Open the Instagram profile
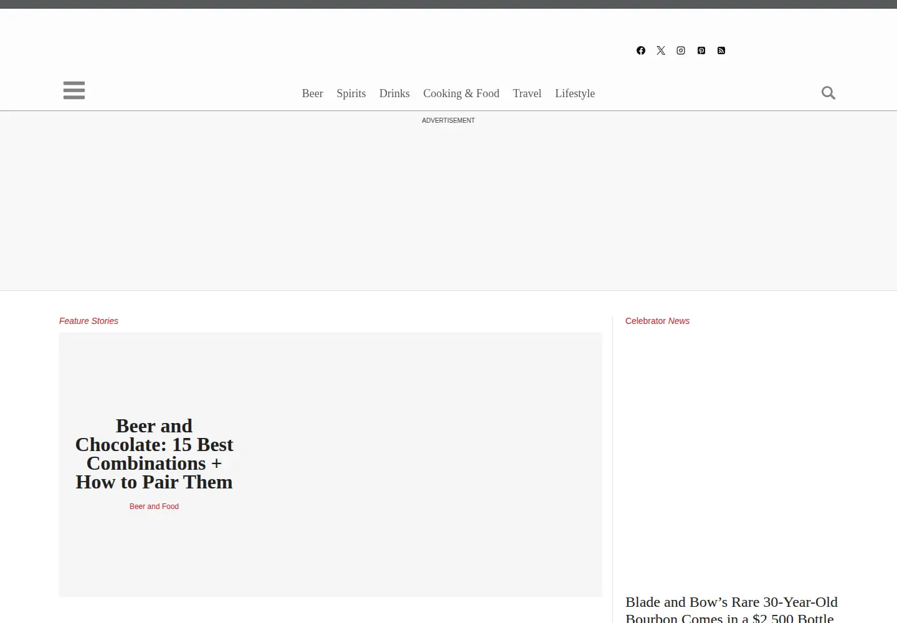The image size is (897, 623). (x=681, y=50)
